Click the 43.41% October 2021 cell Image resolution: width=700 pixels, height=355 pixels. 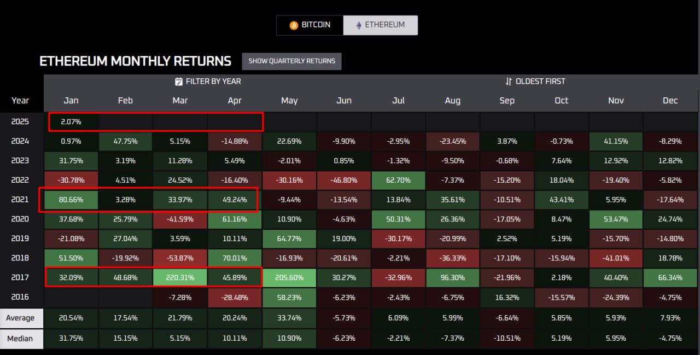pyautogui.click(x=562, y=199)
